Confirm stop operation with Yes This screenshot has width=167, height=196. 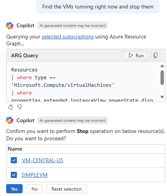14,189
